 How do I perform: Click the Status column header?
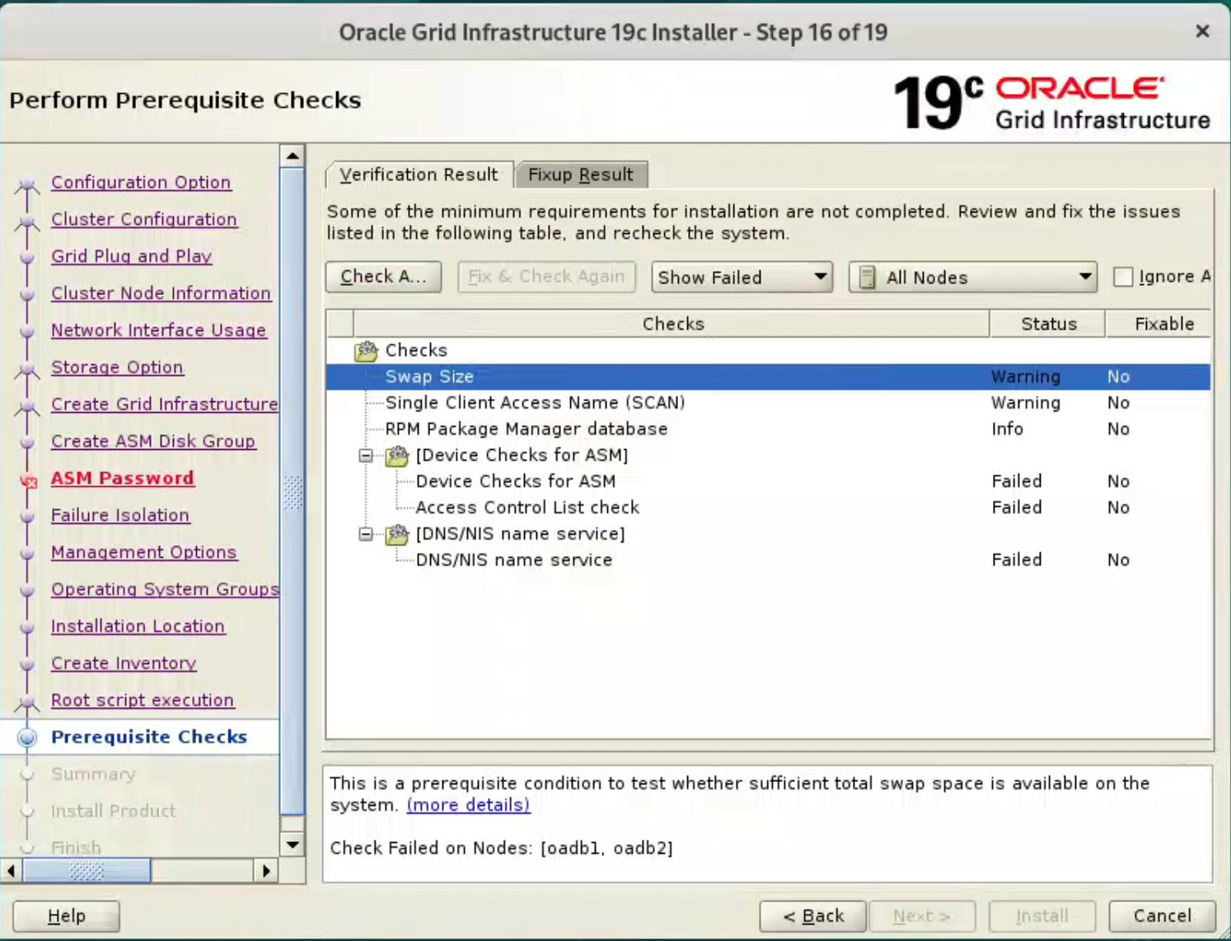[1048, 324]
